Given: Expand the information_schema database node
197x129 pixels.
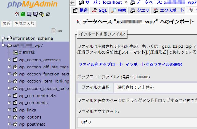Looking at the screenshot, I should coord(3,38).
